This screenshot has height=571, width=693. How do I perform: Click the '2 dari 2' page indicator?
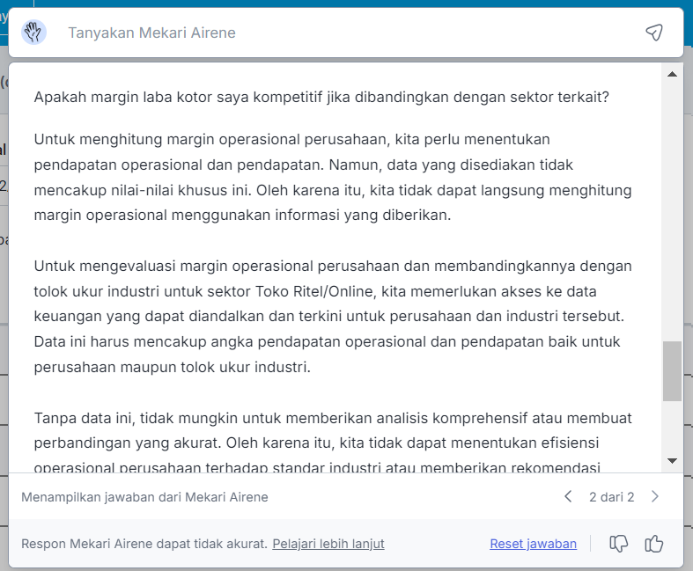coord(612,497)
